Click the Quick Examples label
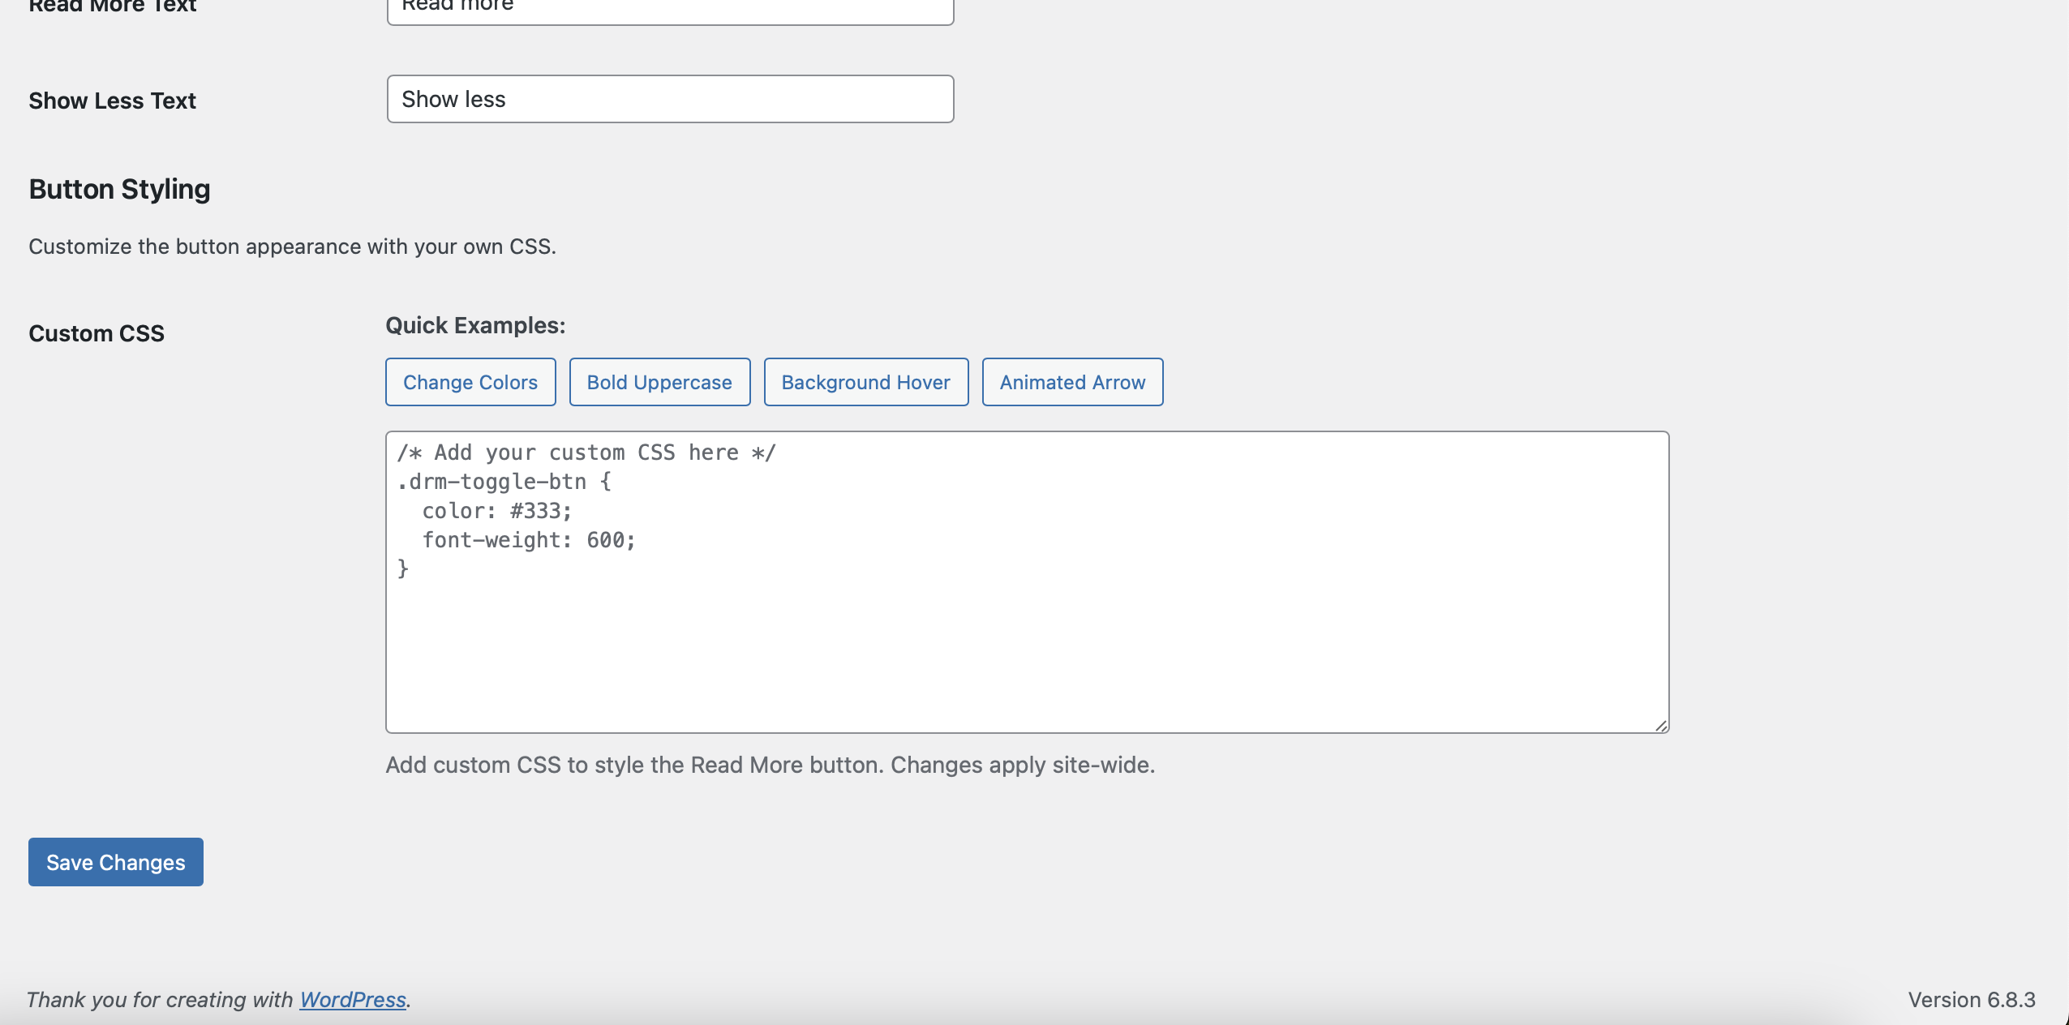 pyautogui.click(x=475, y=325)
